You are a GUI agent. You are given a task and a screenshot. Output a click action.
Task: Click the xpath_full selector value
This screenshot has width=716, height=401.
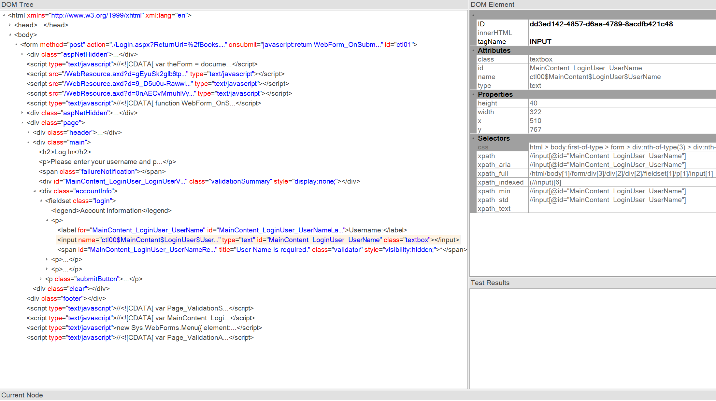coord(621,173)
